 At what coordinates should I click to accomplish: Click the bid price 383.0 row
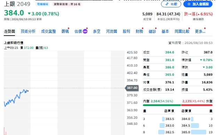pyautogui.click(x=159, y=126)
